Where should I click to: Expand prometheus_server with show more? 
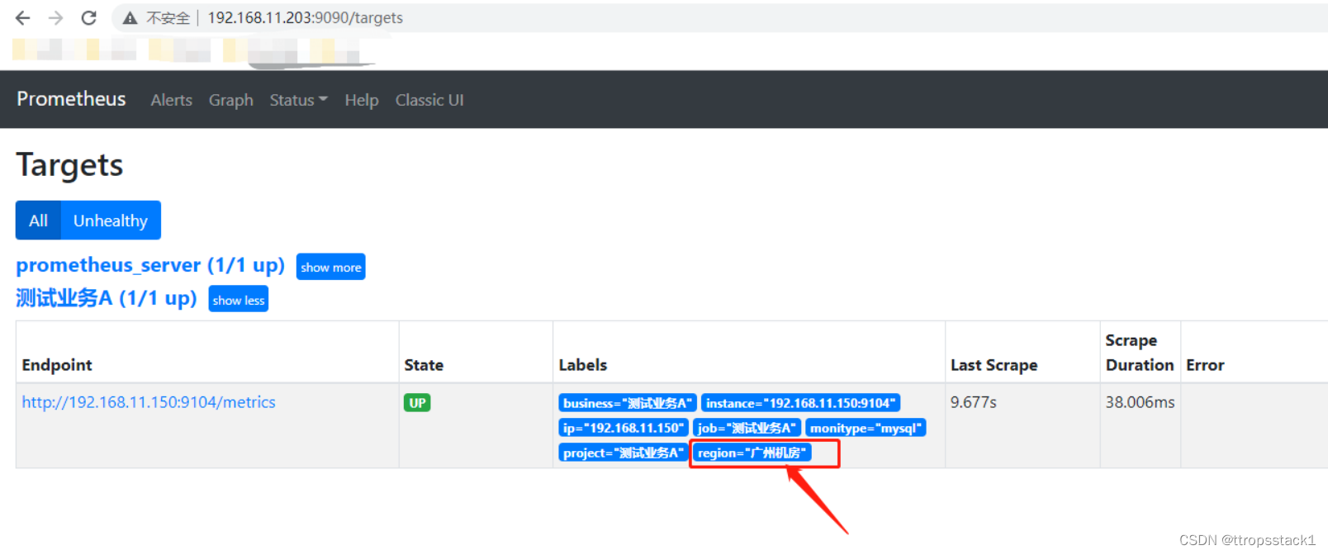[330, 267]
